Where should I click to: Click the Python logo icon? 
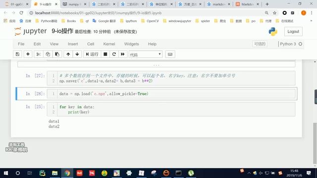tap(273, 32)
